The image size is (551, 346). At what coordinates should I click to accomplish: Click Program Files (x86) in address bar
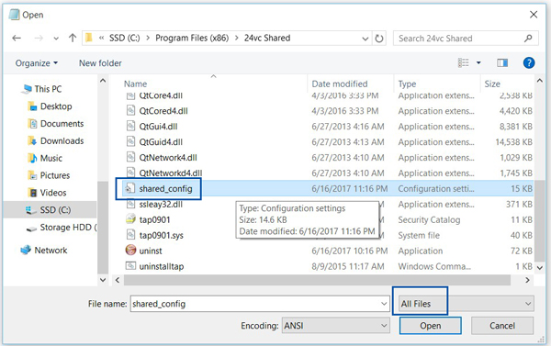coord(192,38)
